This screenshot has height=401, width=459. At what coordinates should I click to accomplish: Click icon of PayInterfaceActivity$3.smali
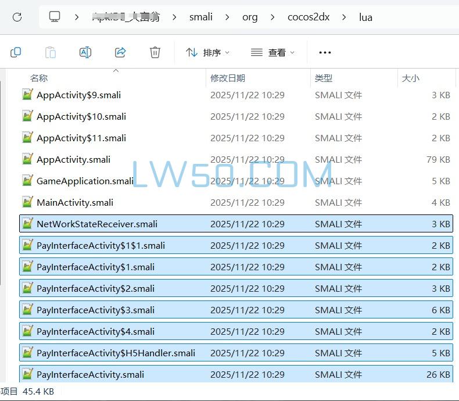tap(27, 310)
